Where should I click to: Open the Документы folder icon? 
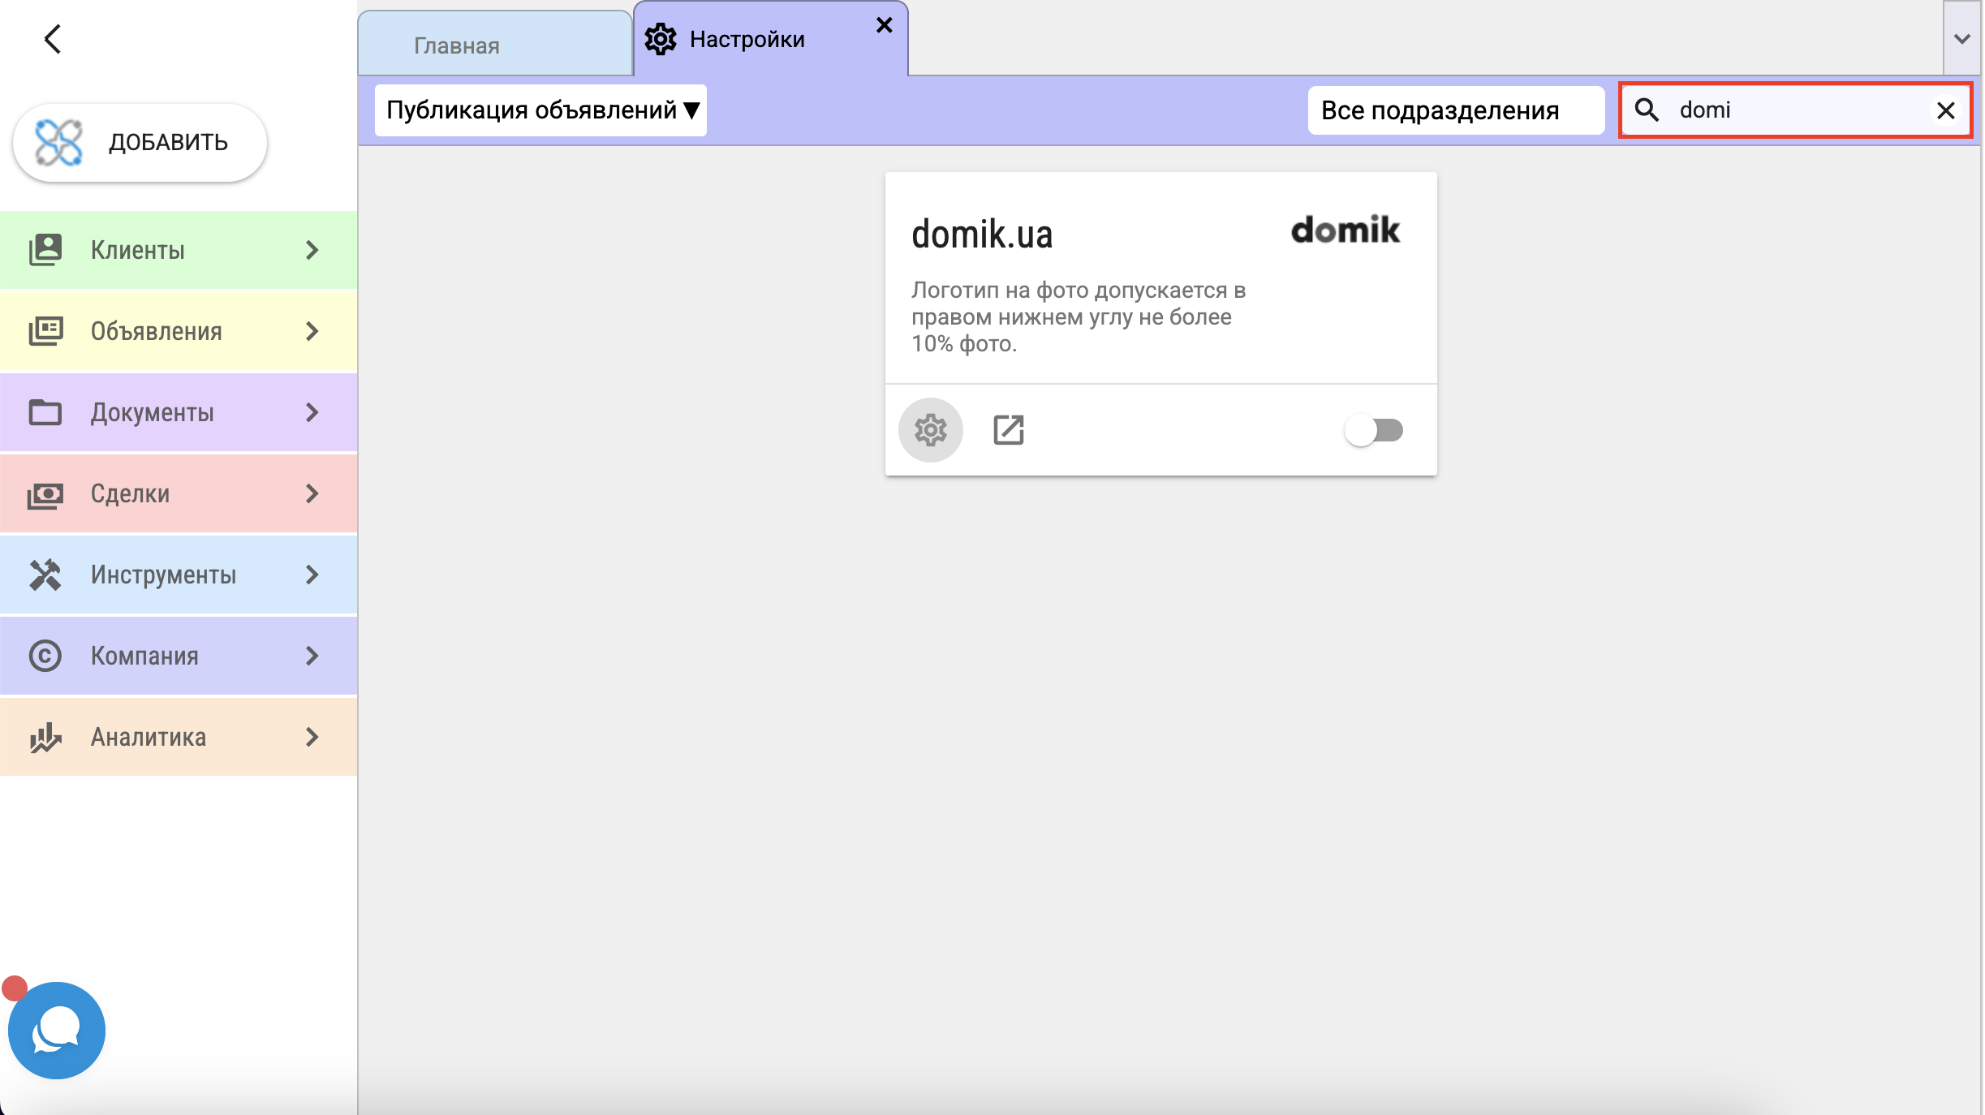pyautogui.click(x=45, y=412)
